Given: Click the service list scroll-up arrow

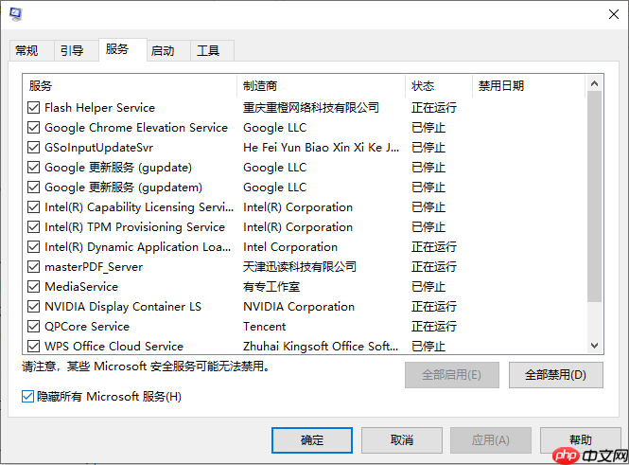Looking at the screenshot, I should coord(595,85).
